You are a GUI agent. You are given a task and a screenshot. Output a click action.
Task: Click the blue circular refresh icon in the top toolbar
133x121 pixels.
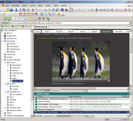[x=24, y=10]
